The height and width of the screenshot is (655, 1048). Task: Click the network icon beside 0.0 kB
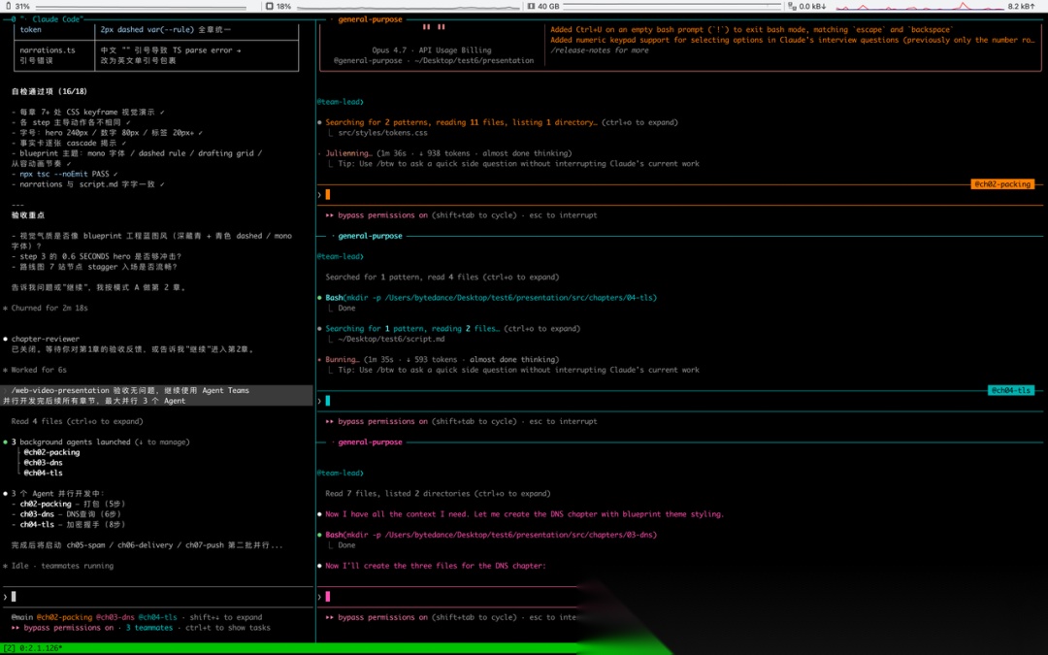792,6
